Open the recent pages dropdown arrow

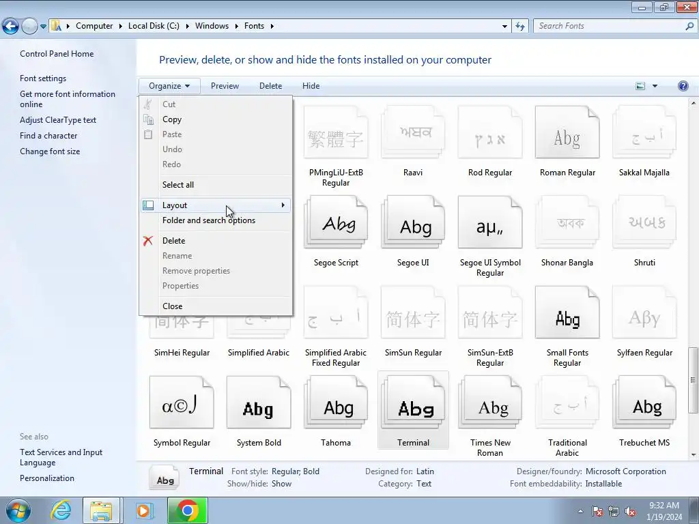(43, 27)
